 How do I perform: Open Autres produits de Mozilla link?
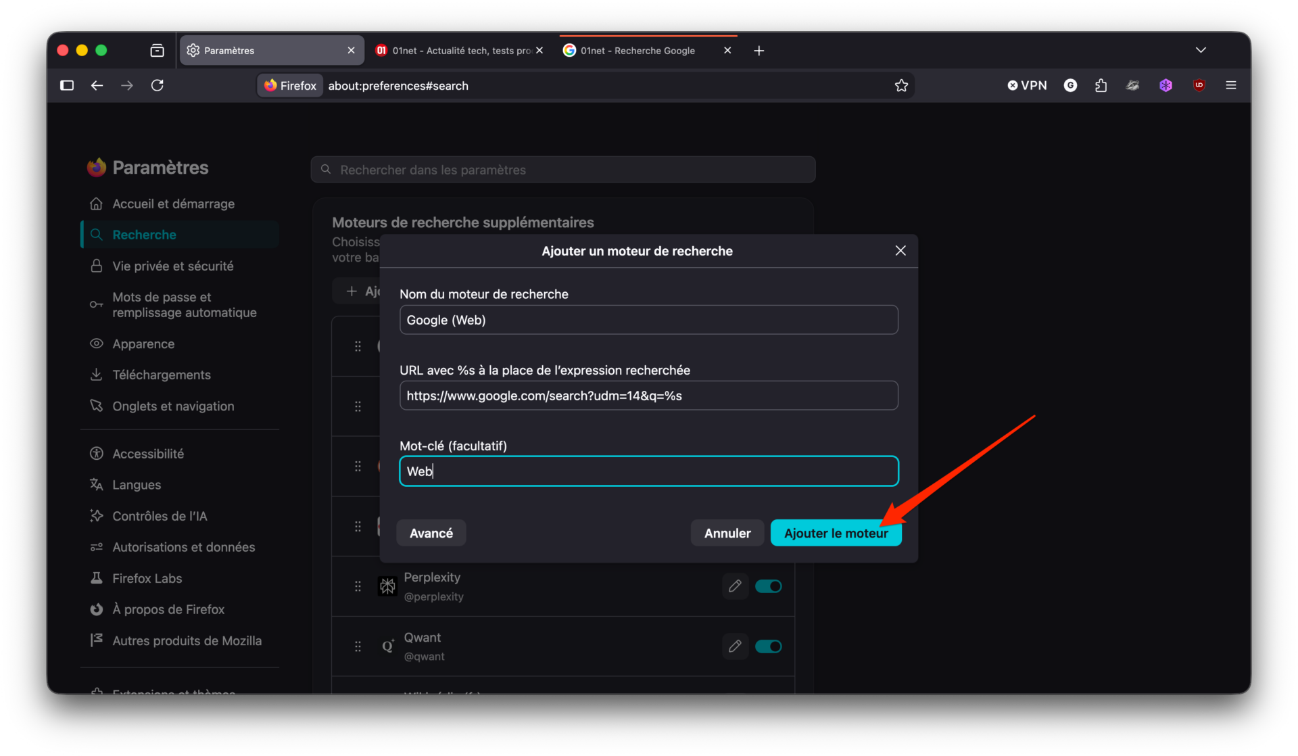tap(179, 640)
